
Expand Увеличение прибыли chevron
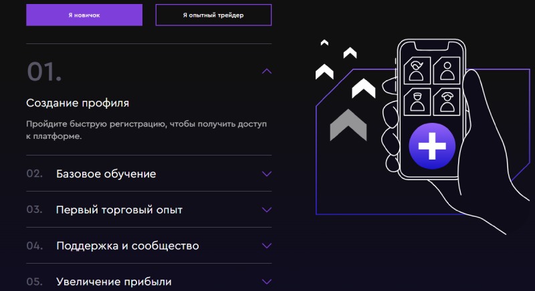[267, 282]
